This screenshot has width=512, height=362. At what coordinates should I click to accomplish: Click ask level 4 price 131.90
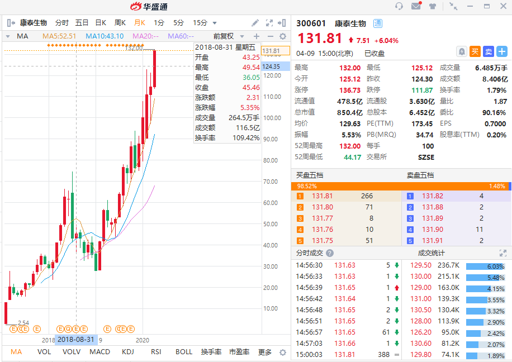433,230
